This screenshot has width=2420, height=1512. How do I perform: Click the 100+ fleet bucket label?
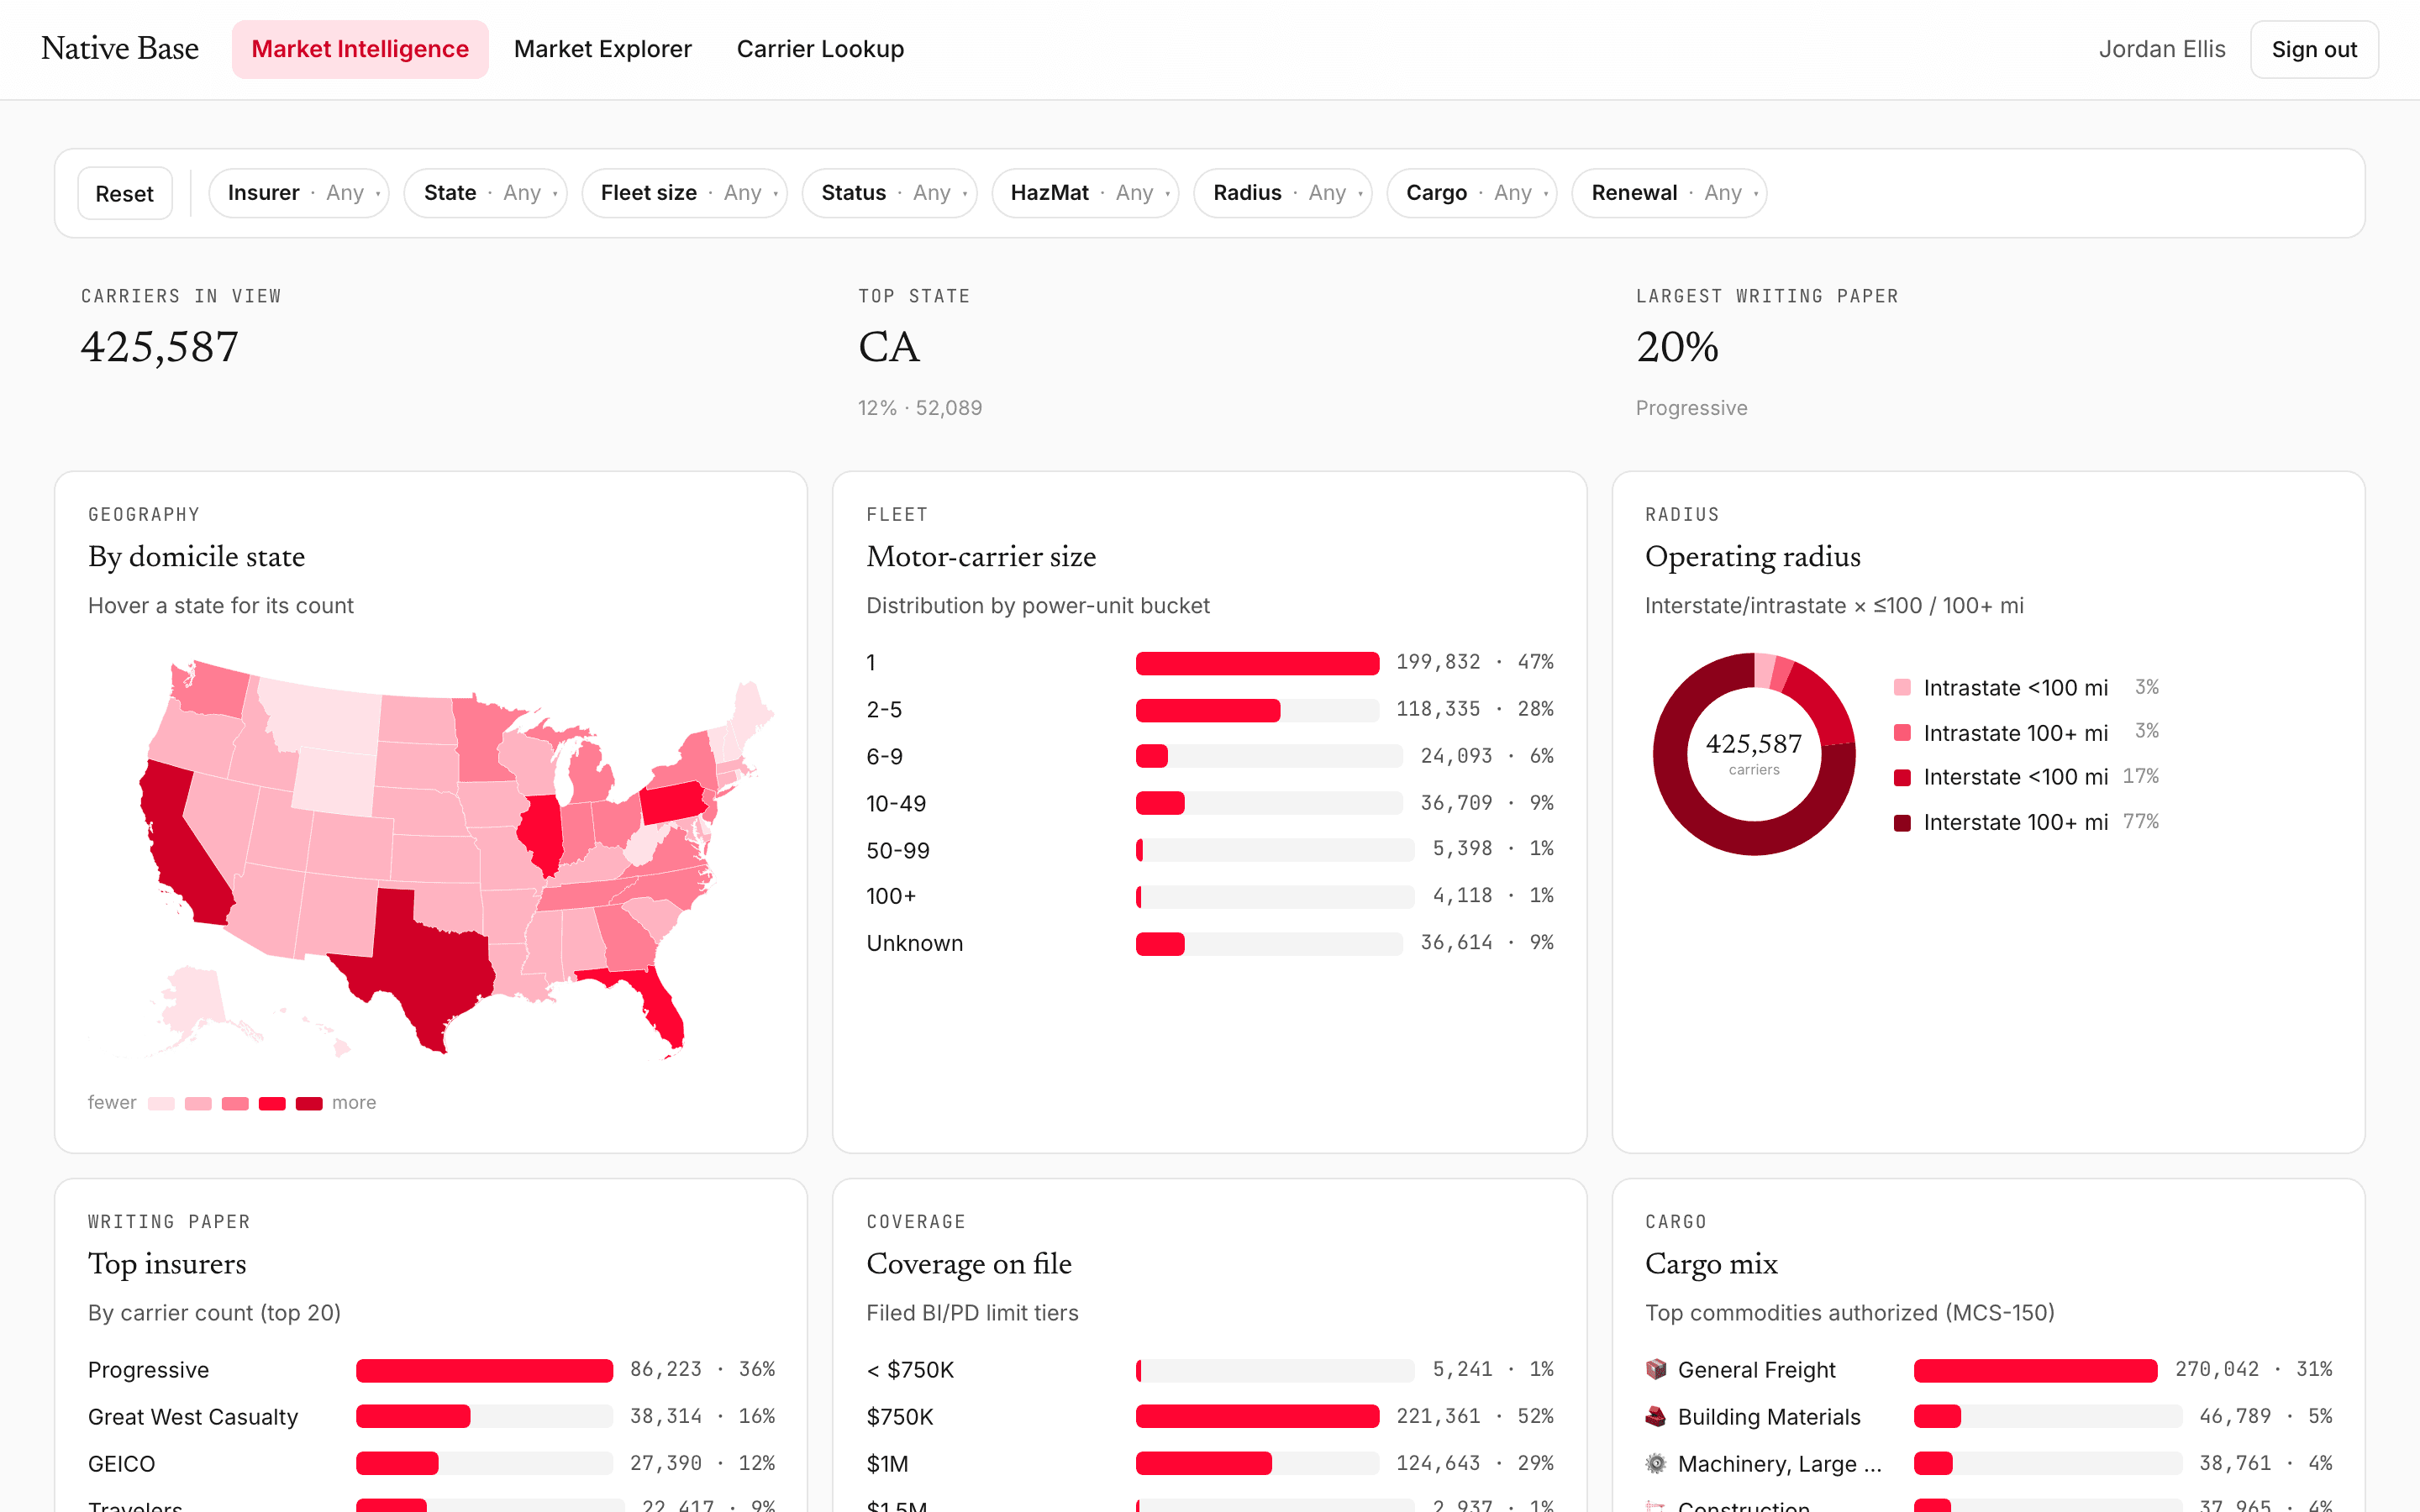coord(891,896)
